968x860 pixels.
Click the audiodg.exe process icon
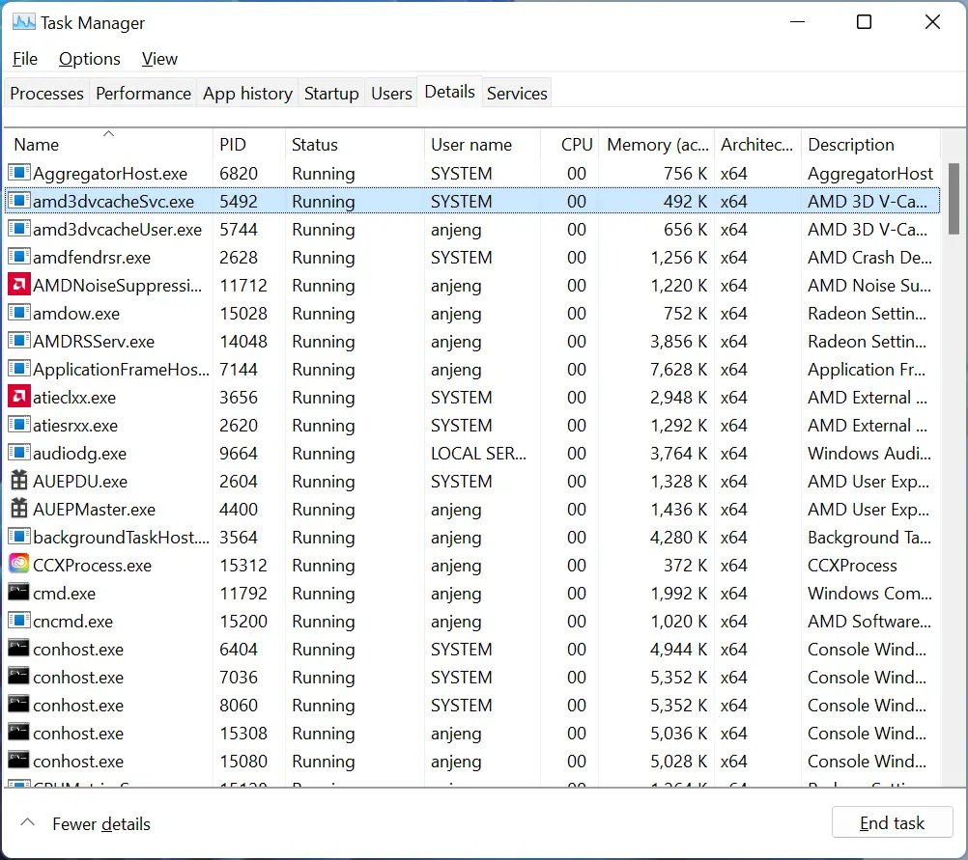(x=18, y=454)
